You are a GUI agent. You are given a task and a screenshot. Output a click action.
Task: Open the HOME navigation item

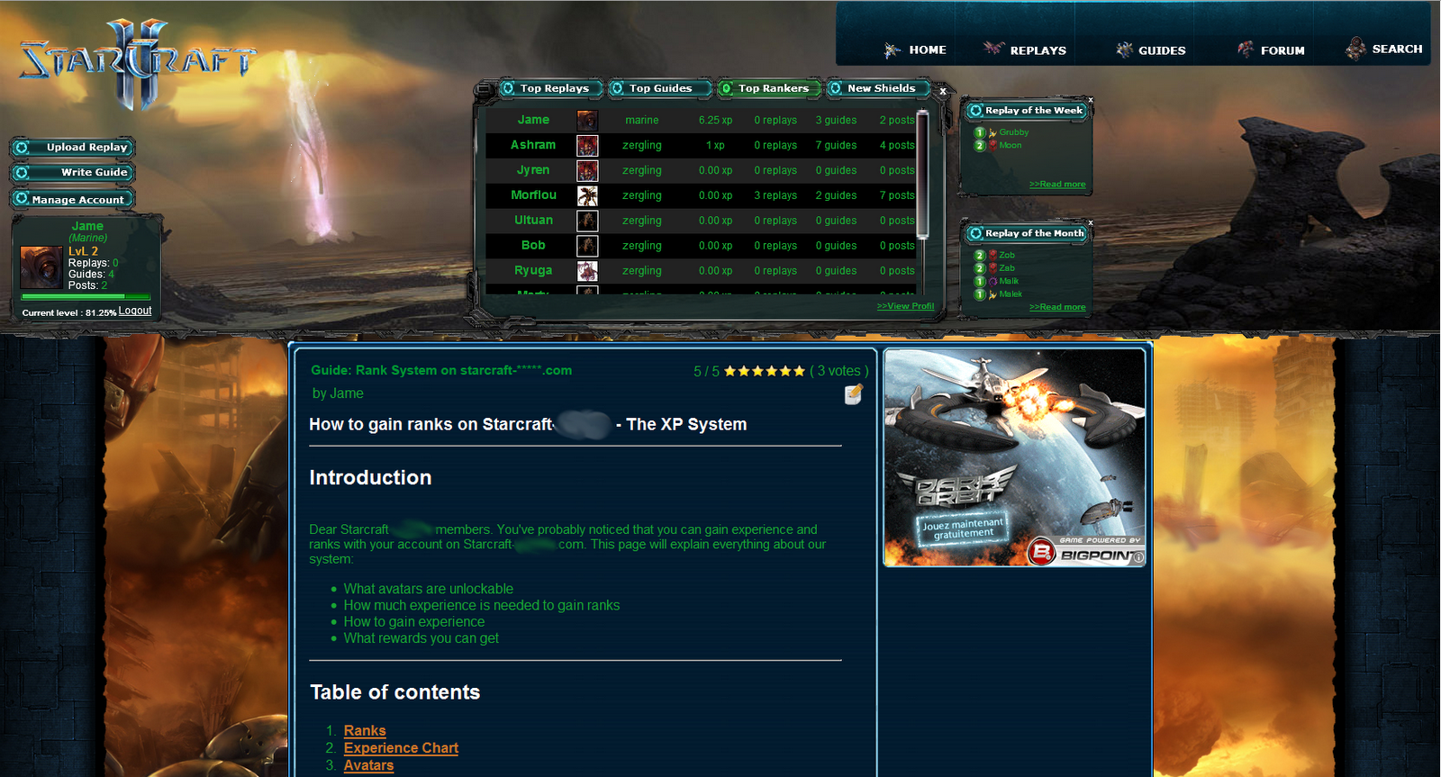(x=928, y=50)
